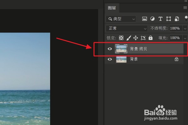This screenshot has width=188, height=125.
Task: Expand the 不透明度 opacity slider arrow
Action: tap(185, 28)
